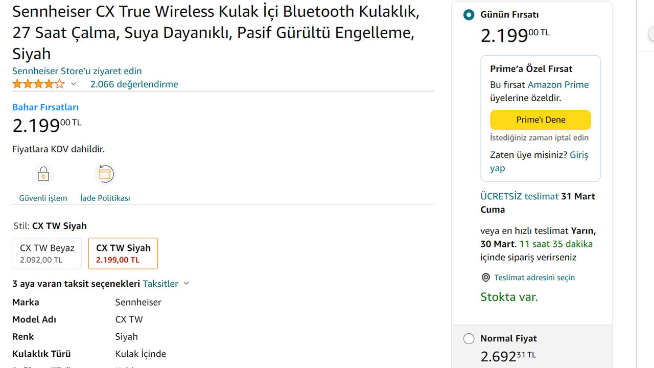
Task: Click the Güvenli işlem link
Action: (43, 198)
